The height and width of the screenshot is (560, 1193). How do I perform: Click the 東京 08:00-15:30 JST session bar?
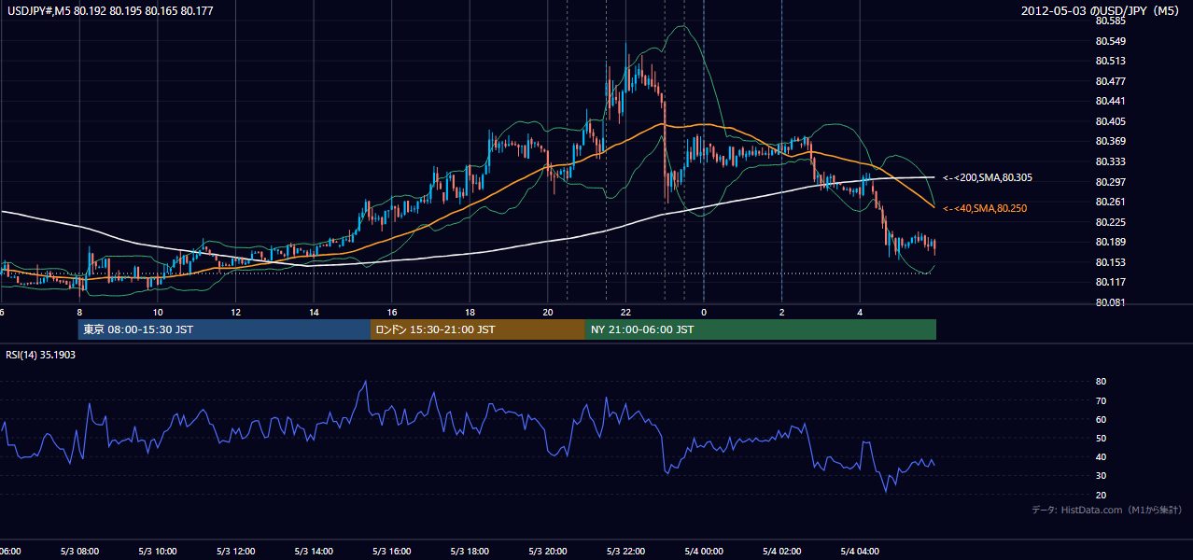coord(224,329)
